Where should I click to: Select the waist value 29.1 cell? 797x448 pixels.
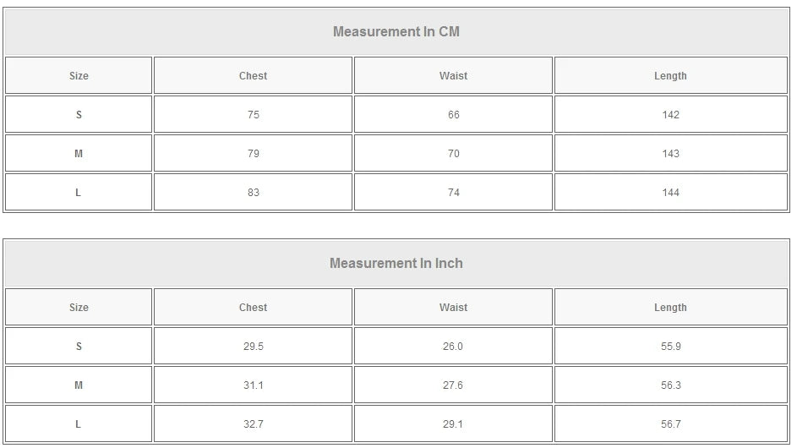(x=453, y=424)
